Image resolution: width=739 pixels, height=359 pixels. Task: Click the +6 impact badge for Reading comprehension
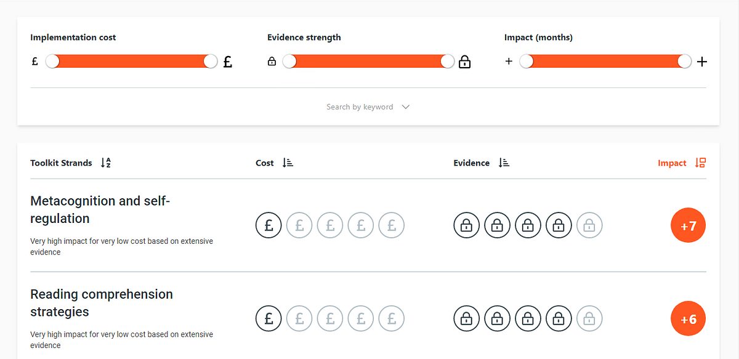coord(688,319)
